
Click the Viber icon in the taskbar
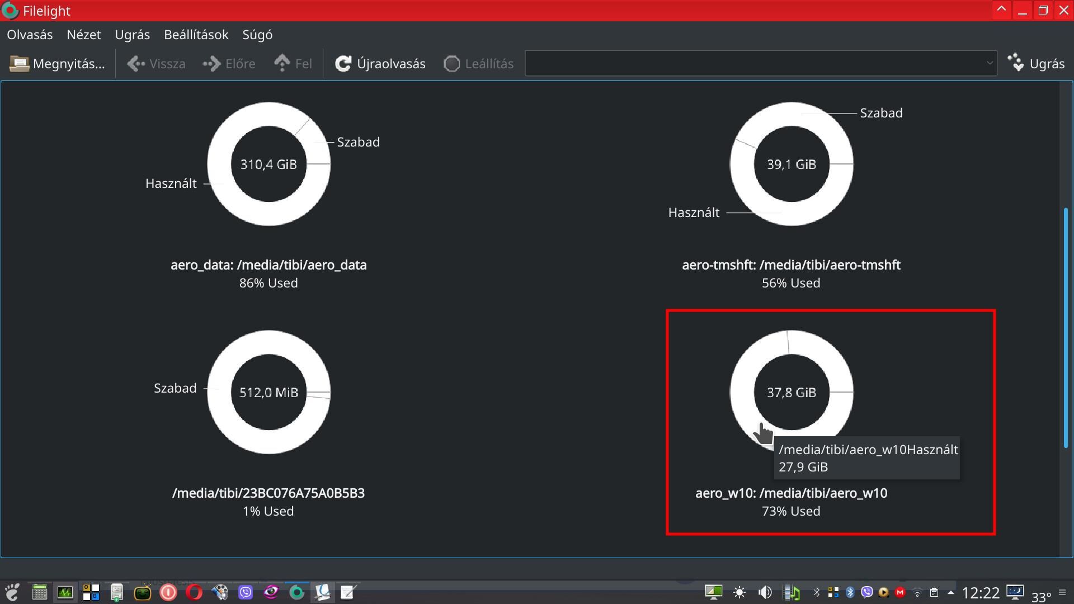click(x=246, y=592)
